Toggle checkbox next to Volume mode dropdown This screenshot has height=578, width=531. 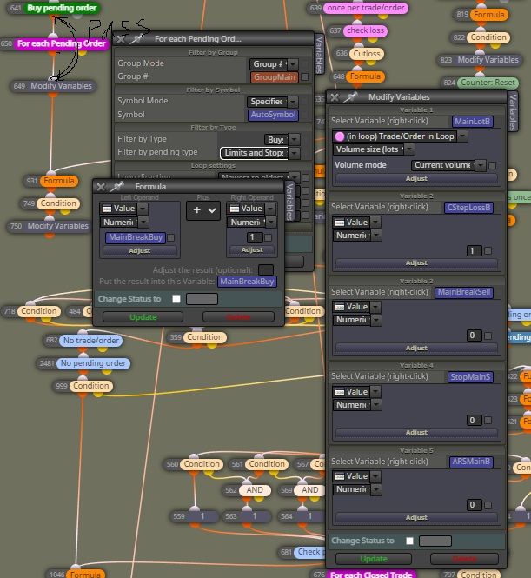tap(492, 165)
